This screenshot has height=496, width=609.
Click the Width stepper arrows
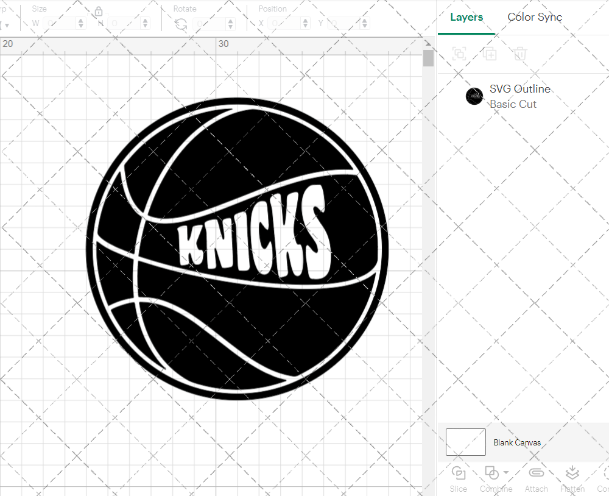point(81,24)
